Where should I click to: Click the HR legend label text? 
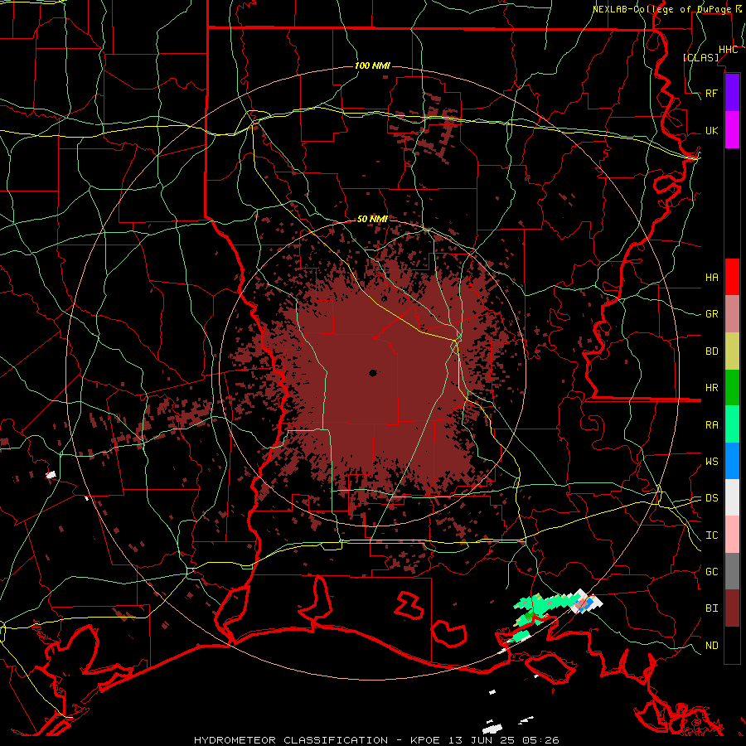tap(711, 388)
